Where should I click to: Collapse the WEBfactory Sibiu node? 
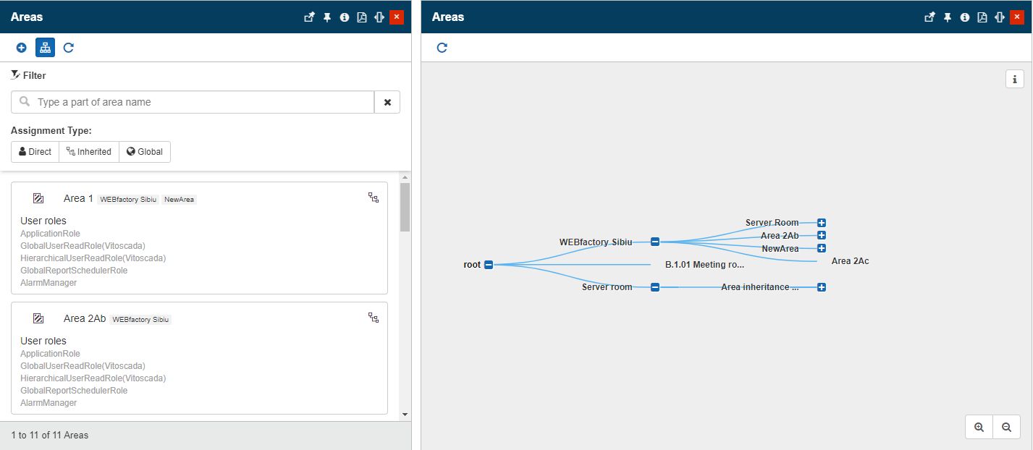pos(654,242)
